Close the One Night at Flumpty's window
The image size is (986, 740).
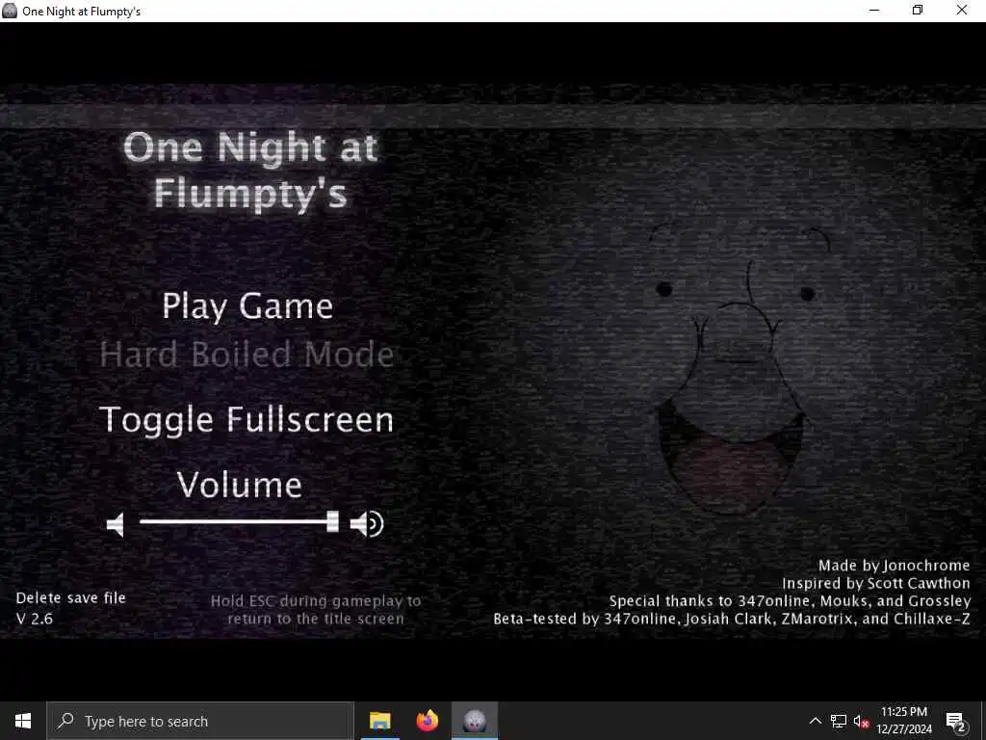tap(962, 11)
